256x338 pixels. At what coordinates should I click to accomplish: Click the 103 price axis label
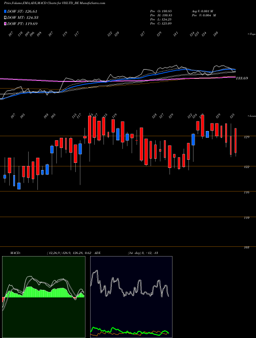click(x=247, y=247)
